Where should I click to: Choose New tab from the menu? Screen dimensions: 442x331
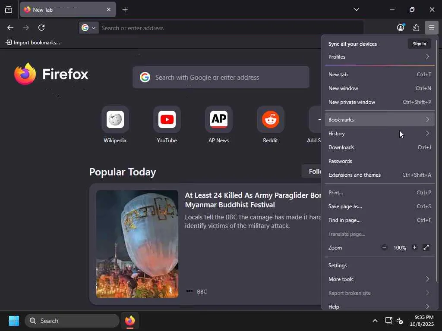pos(379,74)
